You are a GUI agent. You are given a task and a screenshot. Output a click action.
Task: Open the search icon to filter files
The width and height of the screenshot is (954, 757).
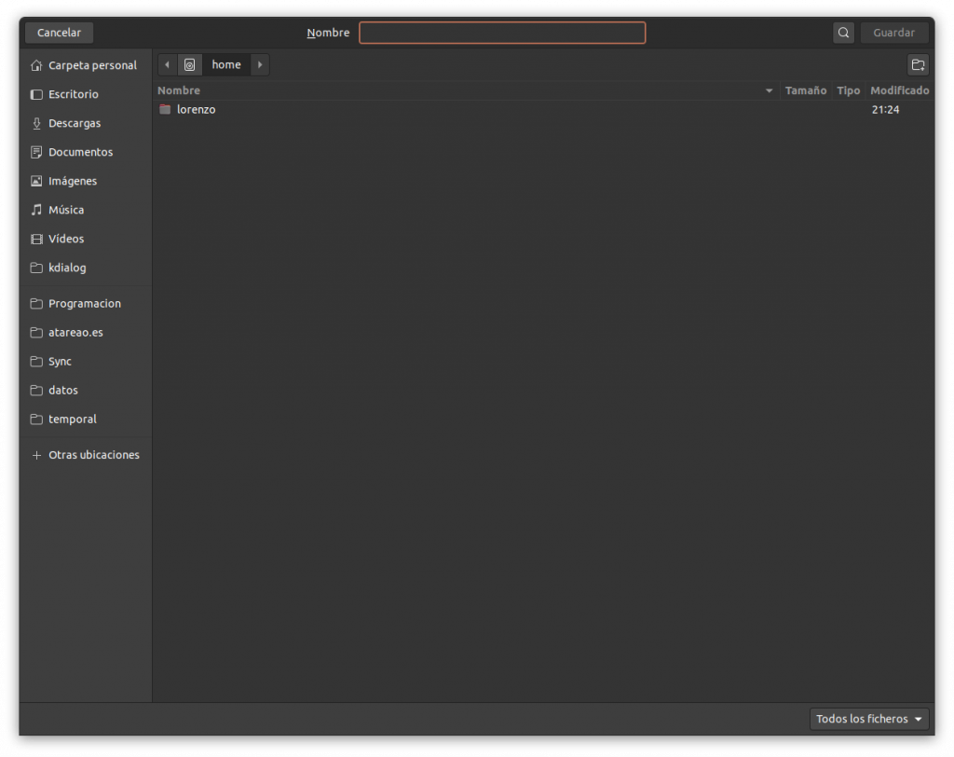click(x=843, y=32)
